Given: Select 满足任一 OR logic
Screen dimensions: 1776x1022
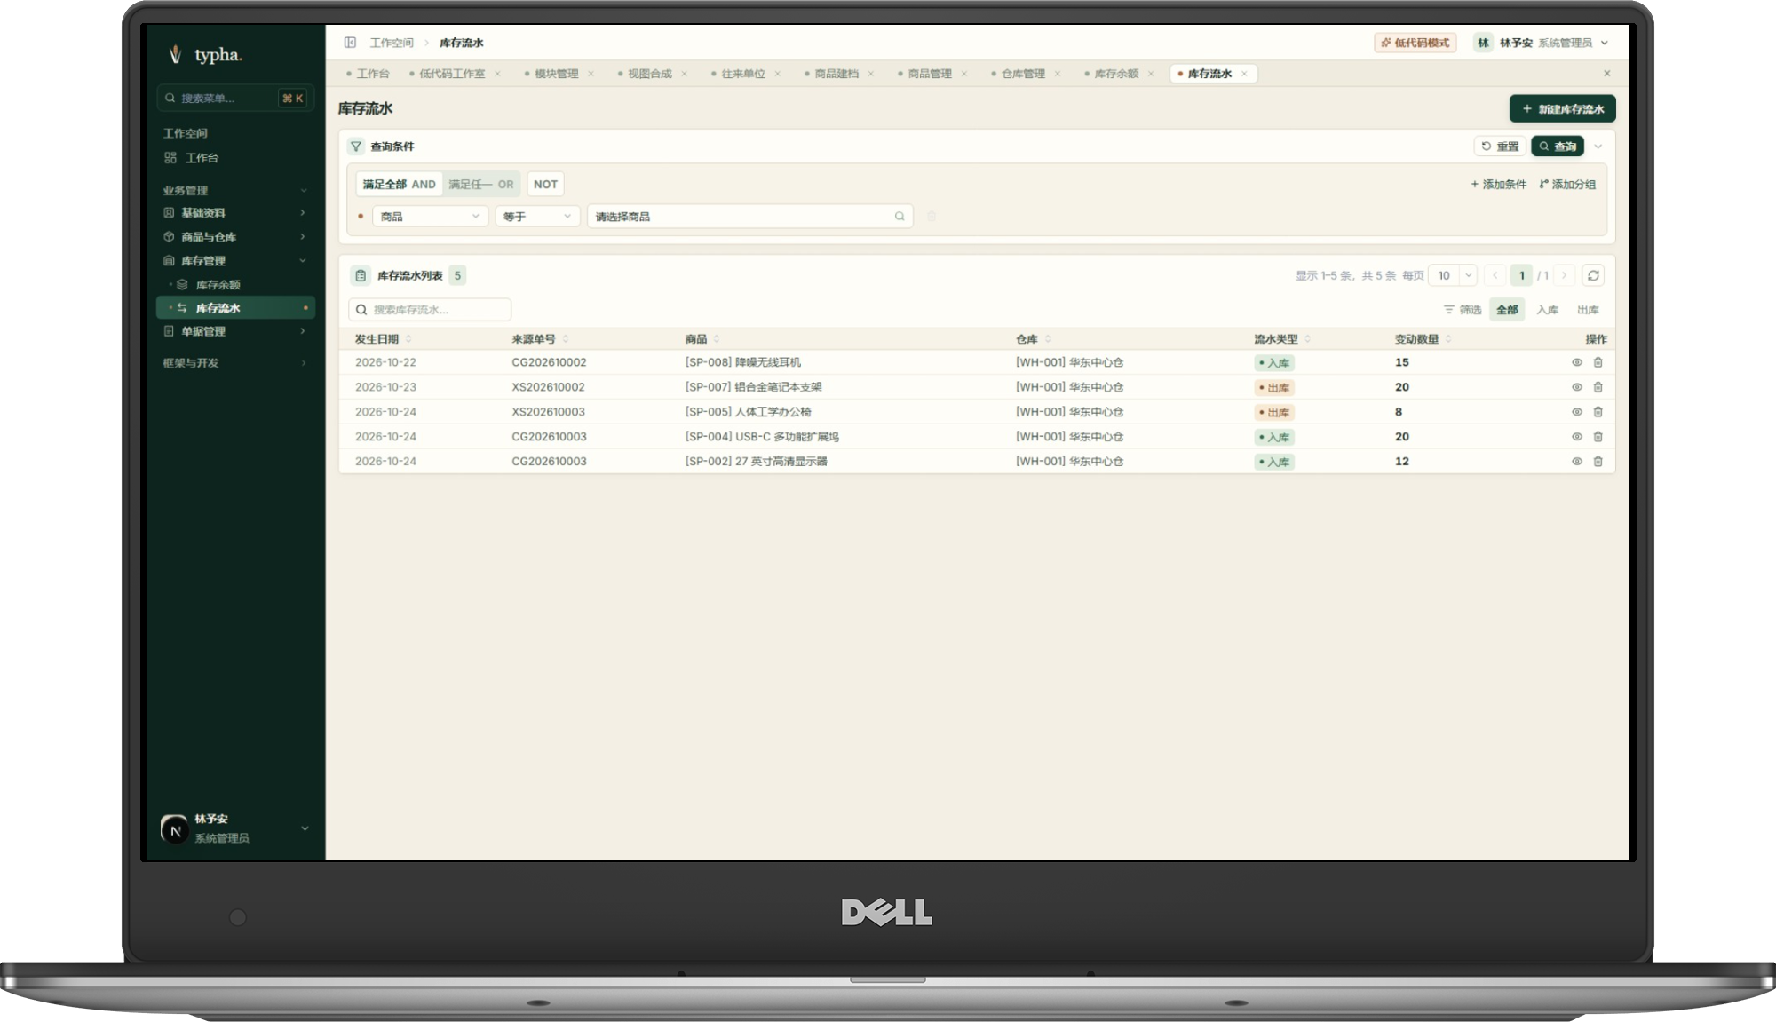Looking at the screenshot, I should tap(480, 185).
